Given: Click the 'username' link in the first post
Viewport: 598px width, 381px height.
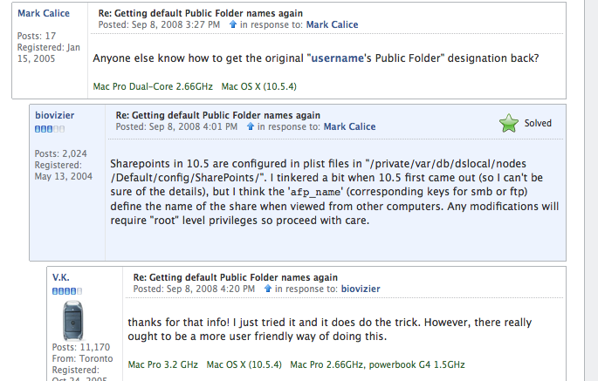Looking at the screenshot, I should click(338, 58).
